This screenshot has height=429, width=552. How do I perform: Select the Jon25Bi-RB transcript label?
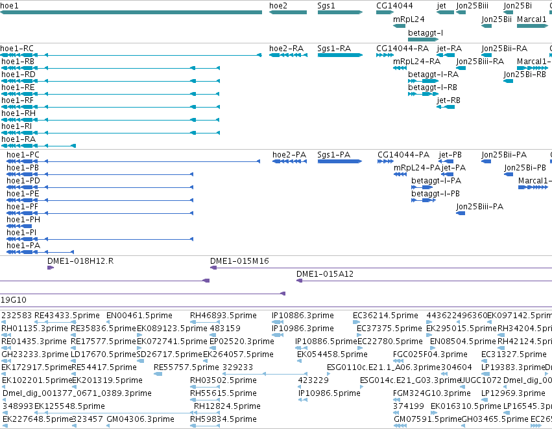coord(525,74)
